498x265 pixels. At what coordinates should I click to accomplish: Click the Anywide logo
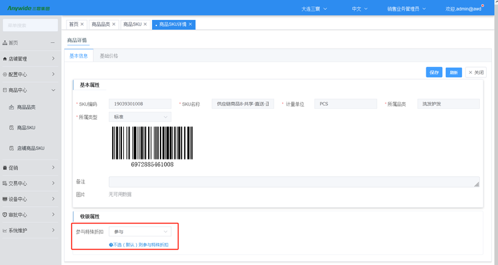click(x=29, y=9)
